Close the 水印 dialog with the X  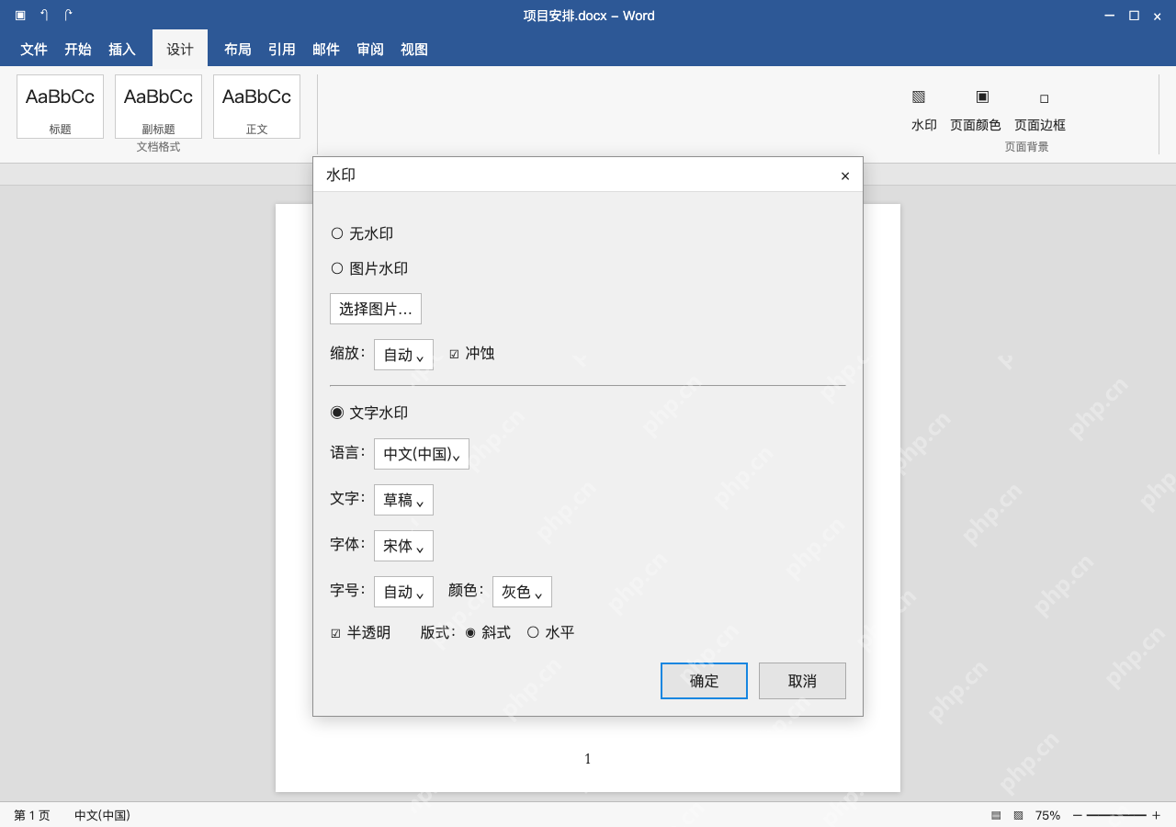[845, 176]
